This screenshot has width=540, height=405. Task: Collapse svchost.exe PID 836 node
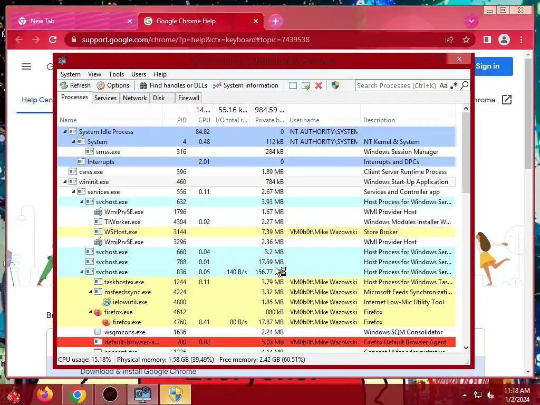click(x=82, y=272)
